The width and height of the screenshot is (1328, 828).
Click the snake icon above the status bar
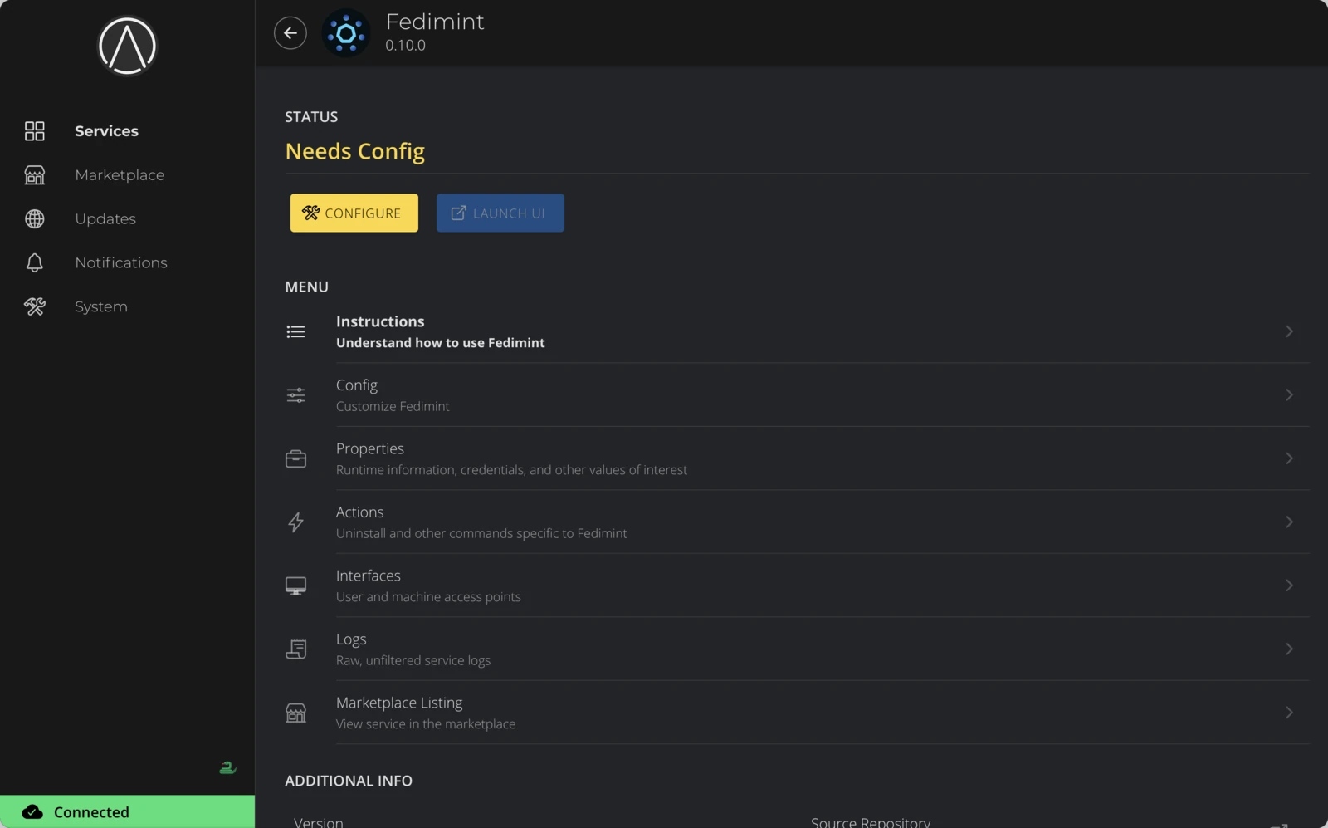[227, 767]
